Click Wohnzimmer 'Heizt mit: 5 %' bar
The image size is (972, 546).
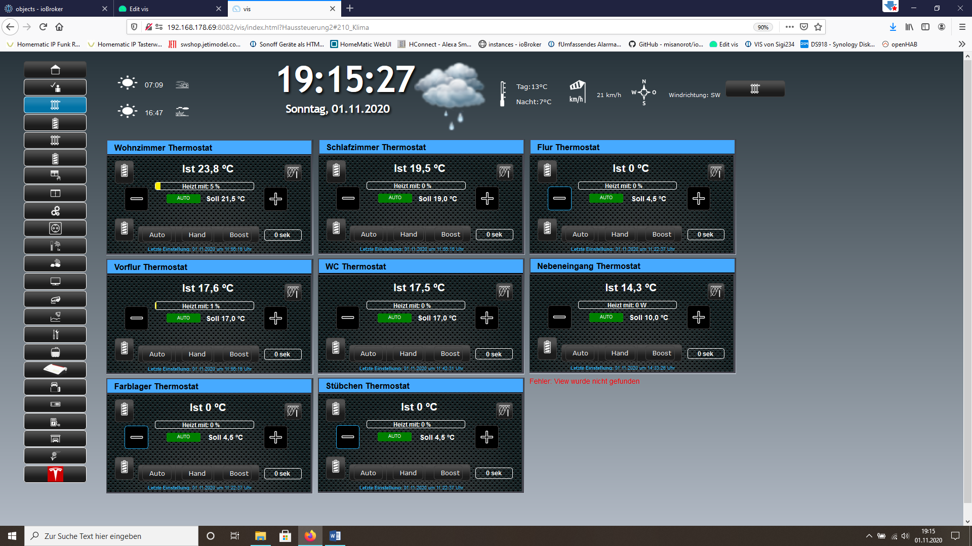coord(205,187)
